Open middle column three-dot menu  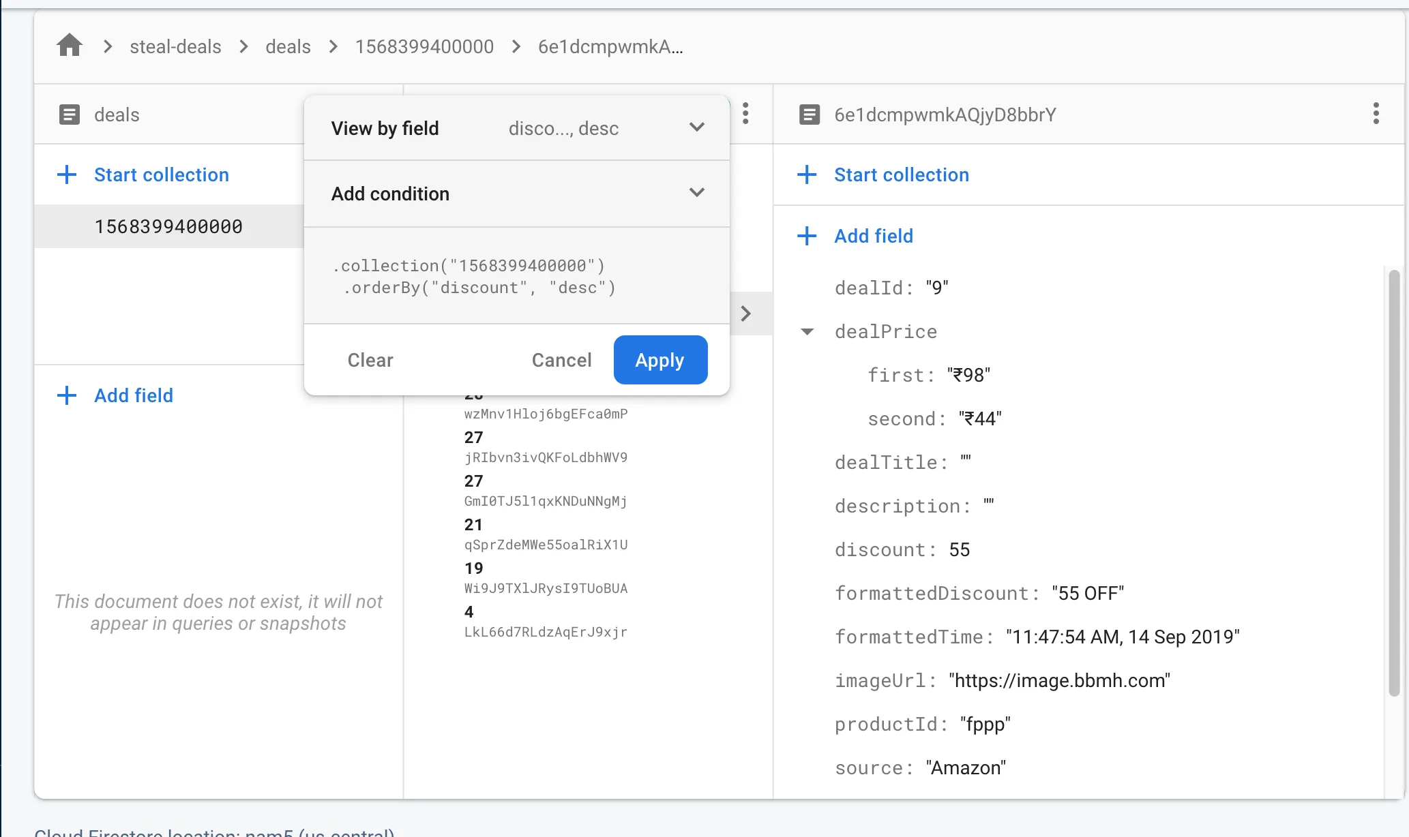(x=745, y=113)
